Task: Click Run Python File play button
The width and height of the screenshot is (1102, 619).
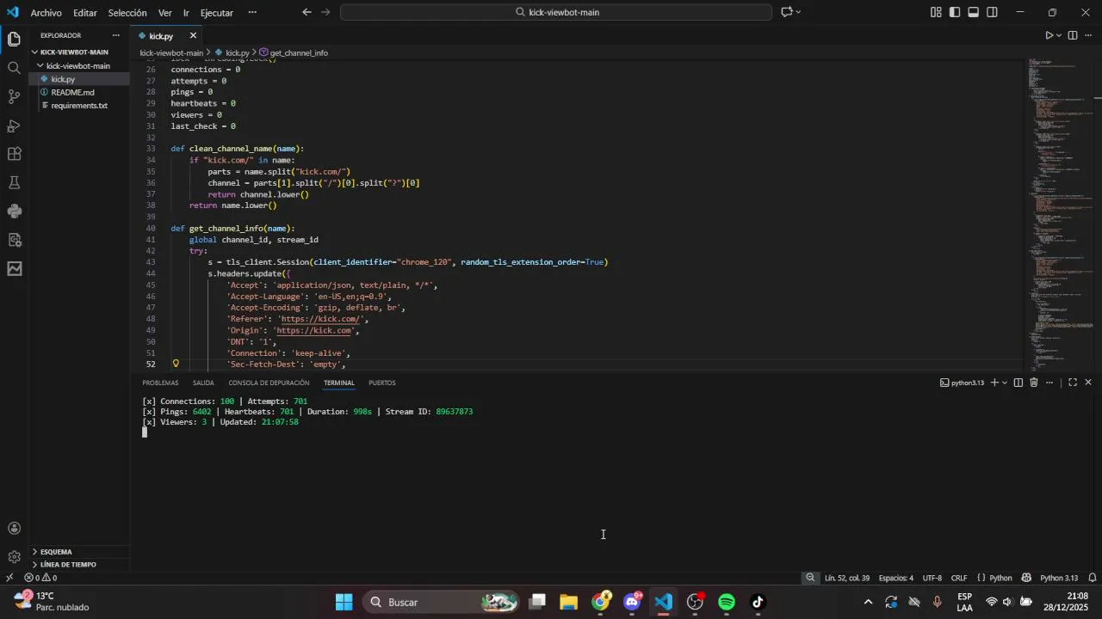Action: click(x=1049, y=35)
